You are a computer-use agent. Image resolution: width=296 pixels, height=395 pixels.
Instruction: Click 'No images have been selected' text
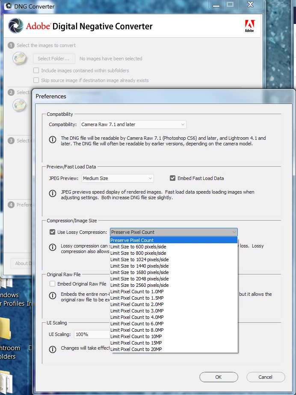(111, 59)
